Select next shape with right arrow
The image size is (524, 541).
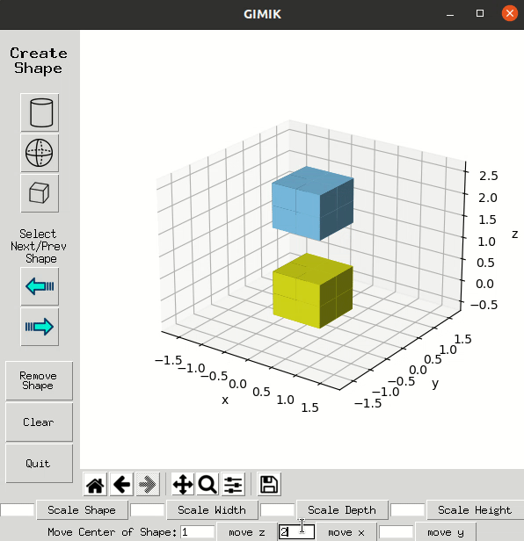[40, 327]
